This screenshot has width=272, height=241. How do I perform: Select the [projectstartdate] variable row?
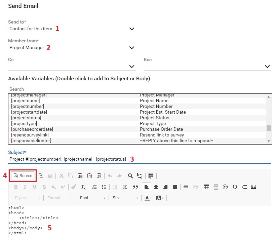pos(137,112)
